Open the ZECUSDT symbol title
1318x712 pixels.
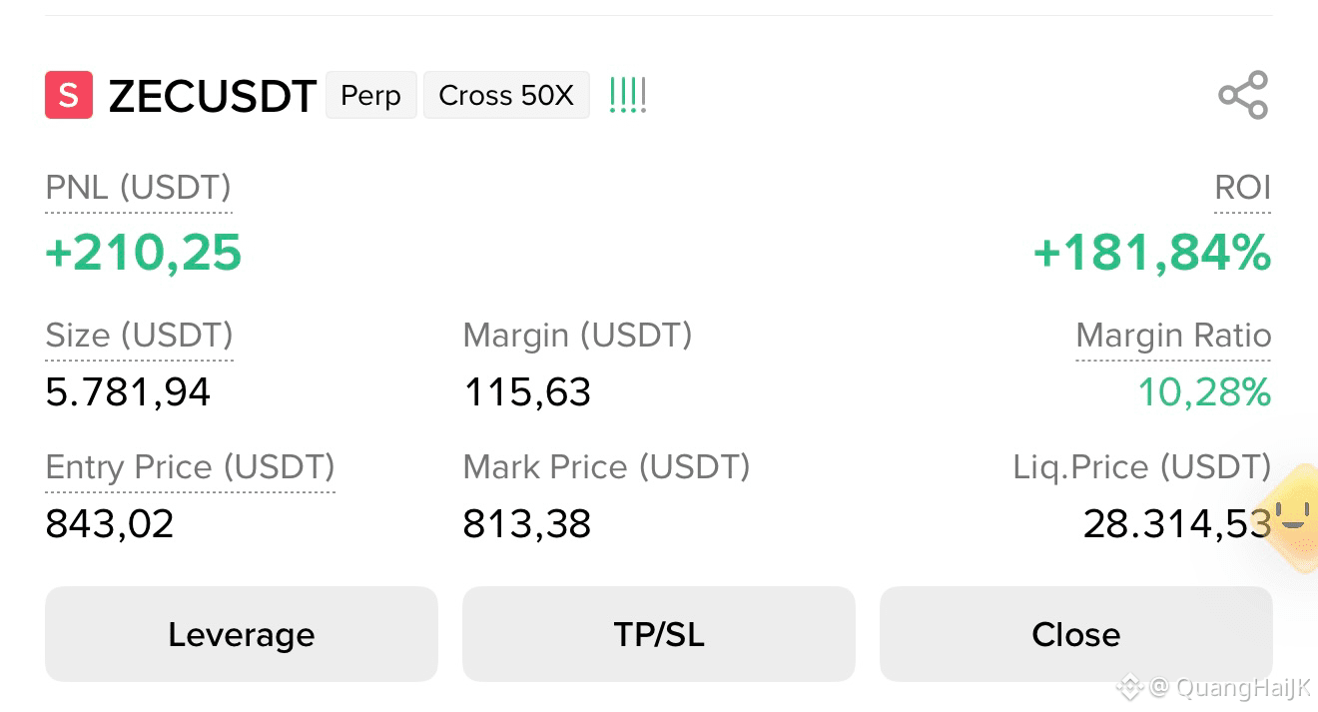tap(212, 96)
